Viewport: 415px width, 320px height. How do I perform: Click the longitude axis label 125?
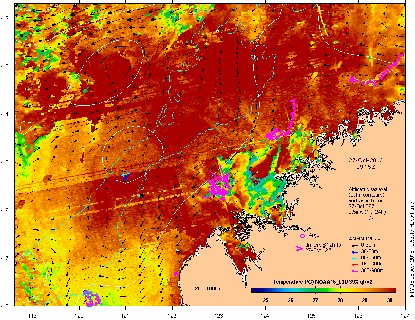(312, 315)
